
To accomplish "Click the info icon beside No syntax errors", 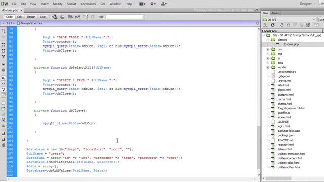I will (x=18, y=23).
